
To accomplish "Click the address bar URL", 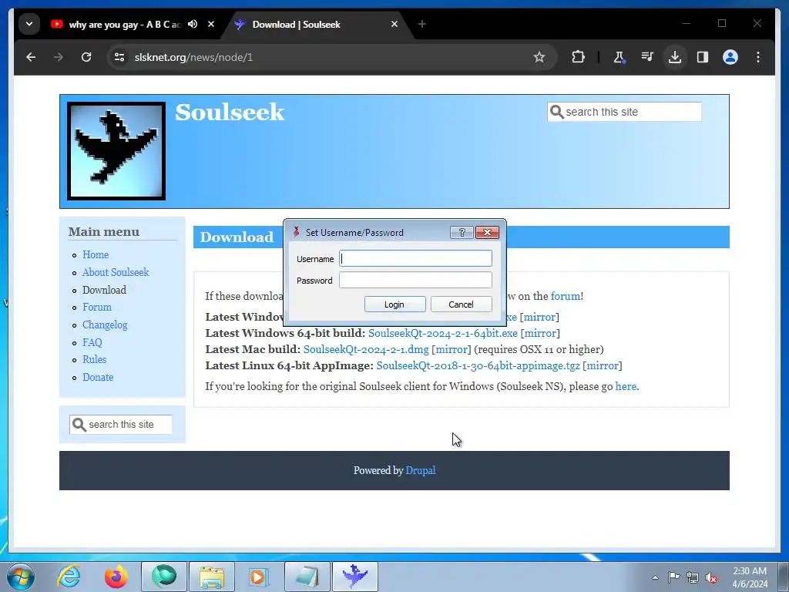I will click(193, 57).
